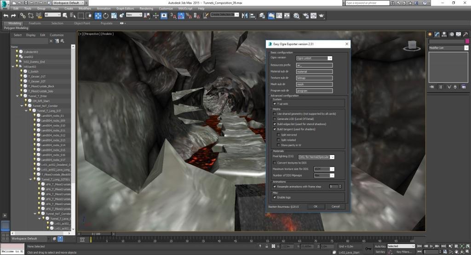Activate the Select and Rotate tool
Screen dimensions: 471x255
click(106, 15)
